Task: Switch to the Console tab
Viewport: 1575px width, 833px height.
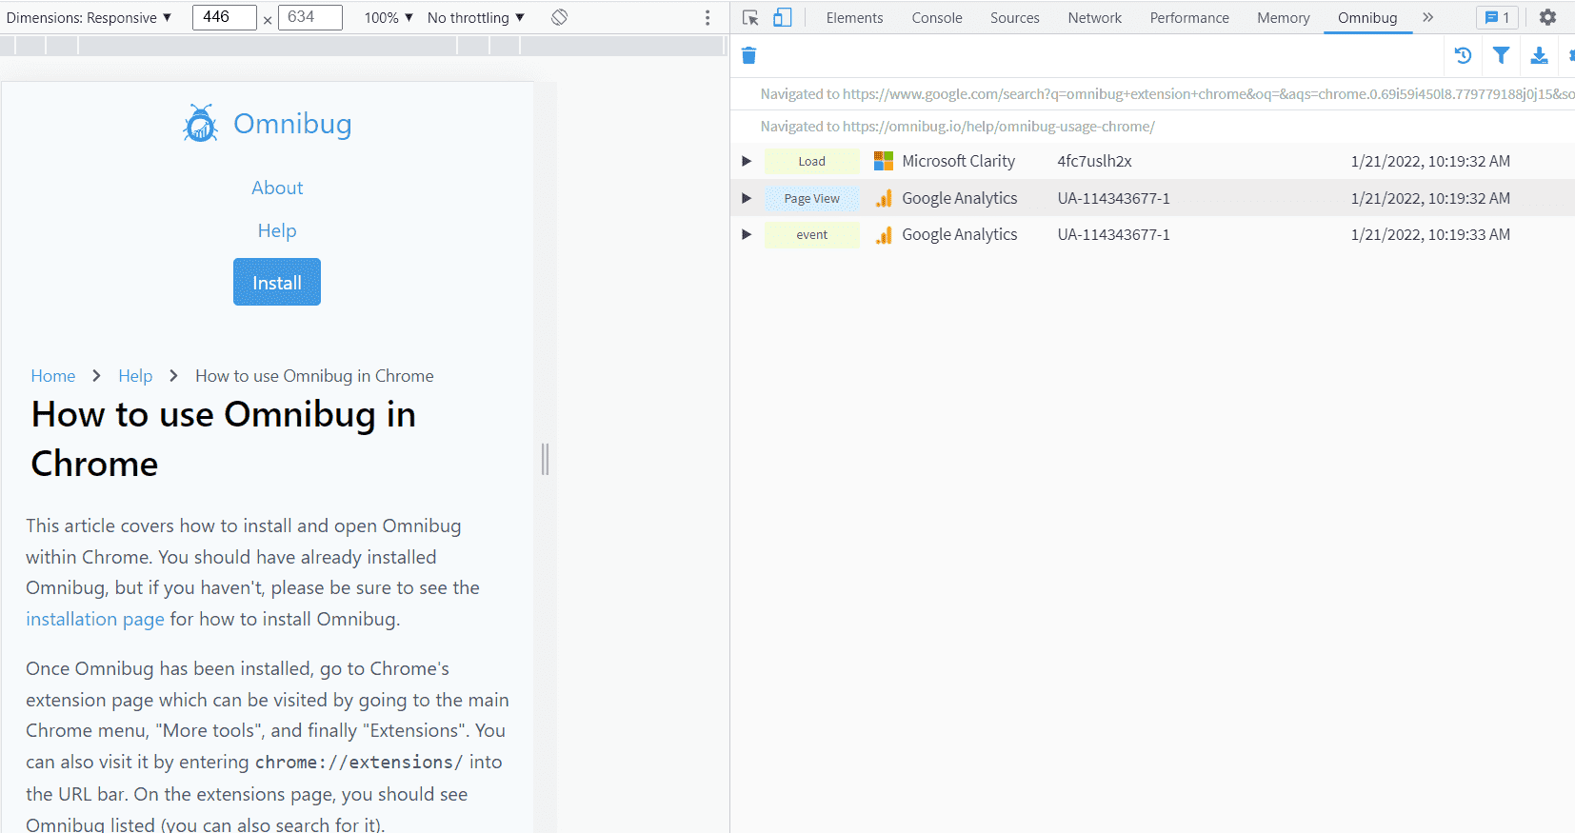Action: [x=937, y=17]
